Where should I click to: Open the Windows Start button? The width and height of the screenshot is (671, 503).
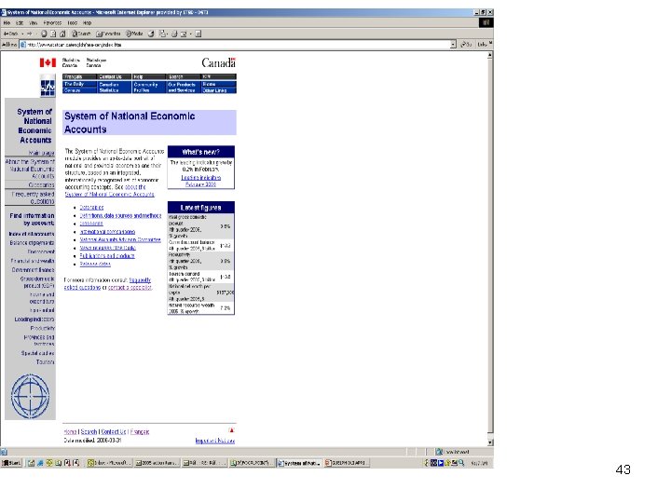click(11, 463)
